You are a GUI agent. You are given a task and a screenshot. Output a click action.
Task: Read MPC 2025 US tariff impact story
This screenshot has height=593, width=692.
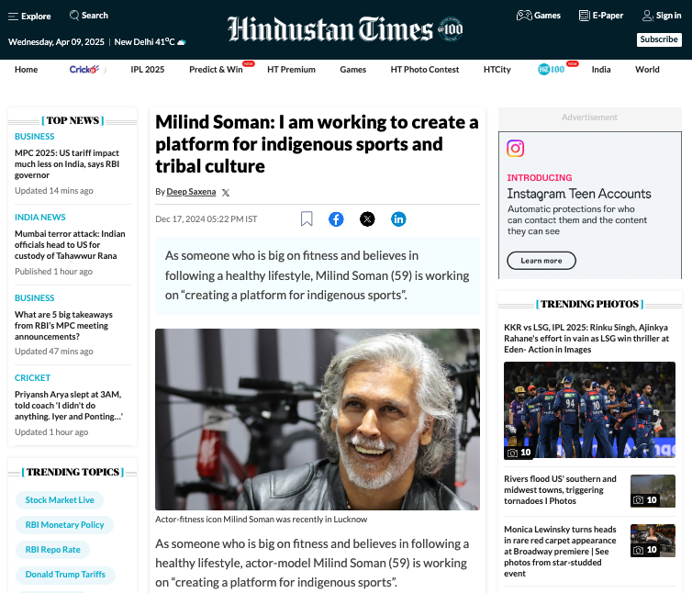tap(67, 163)
